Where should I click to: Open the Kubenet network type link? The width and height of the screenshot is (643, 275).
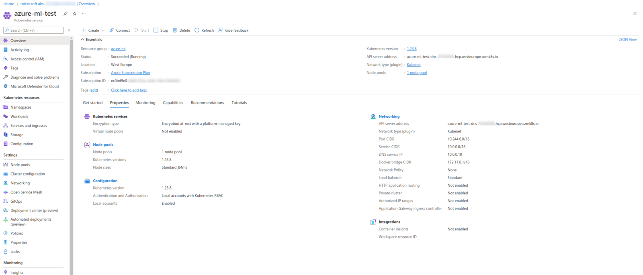coord(414,65)
